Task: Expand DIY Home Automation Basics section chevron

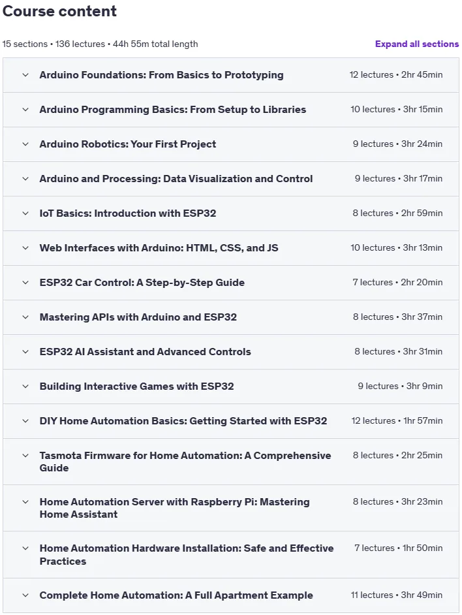Action: (25, 421)
